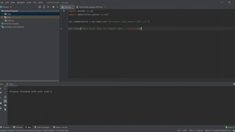Open the Python Console tool window

60,127
